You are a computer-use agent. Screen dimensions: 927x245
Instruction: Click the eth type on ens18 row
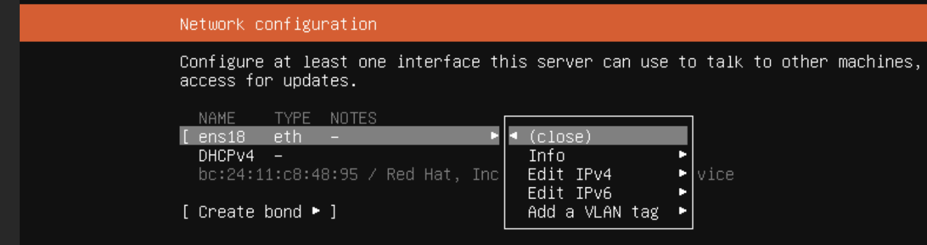pyautogui.click(x=288, y=136)
